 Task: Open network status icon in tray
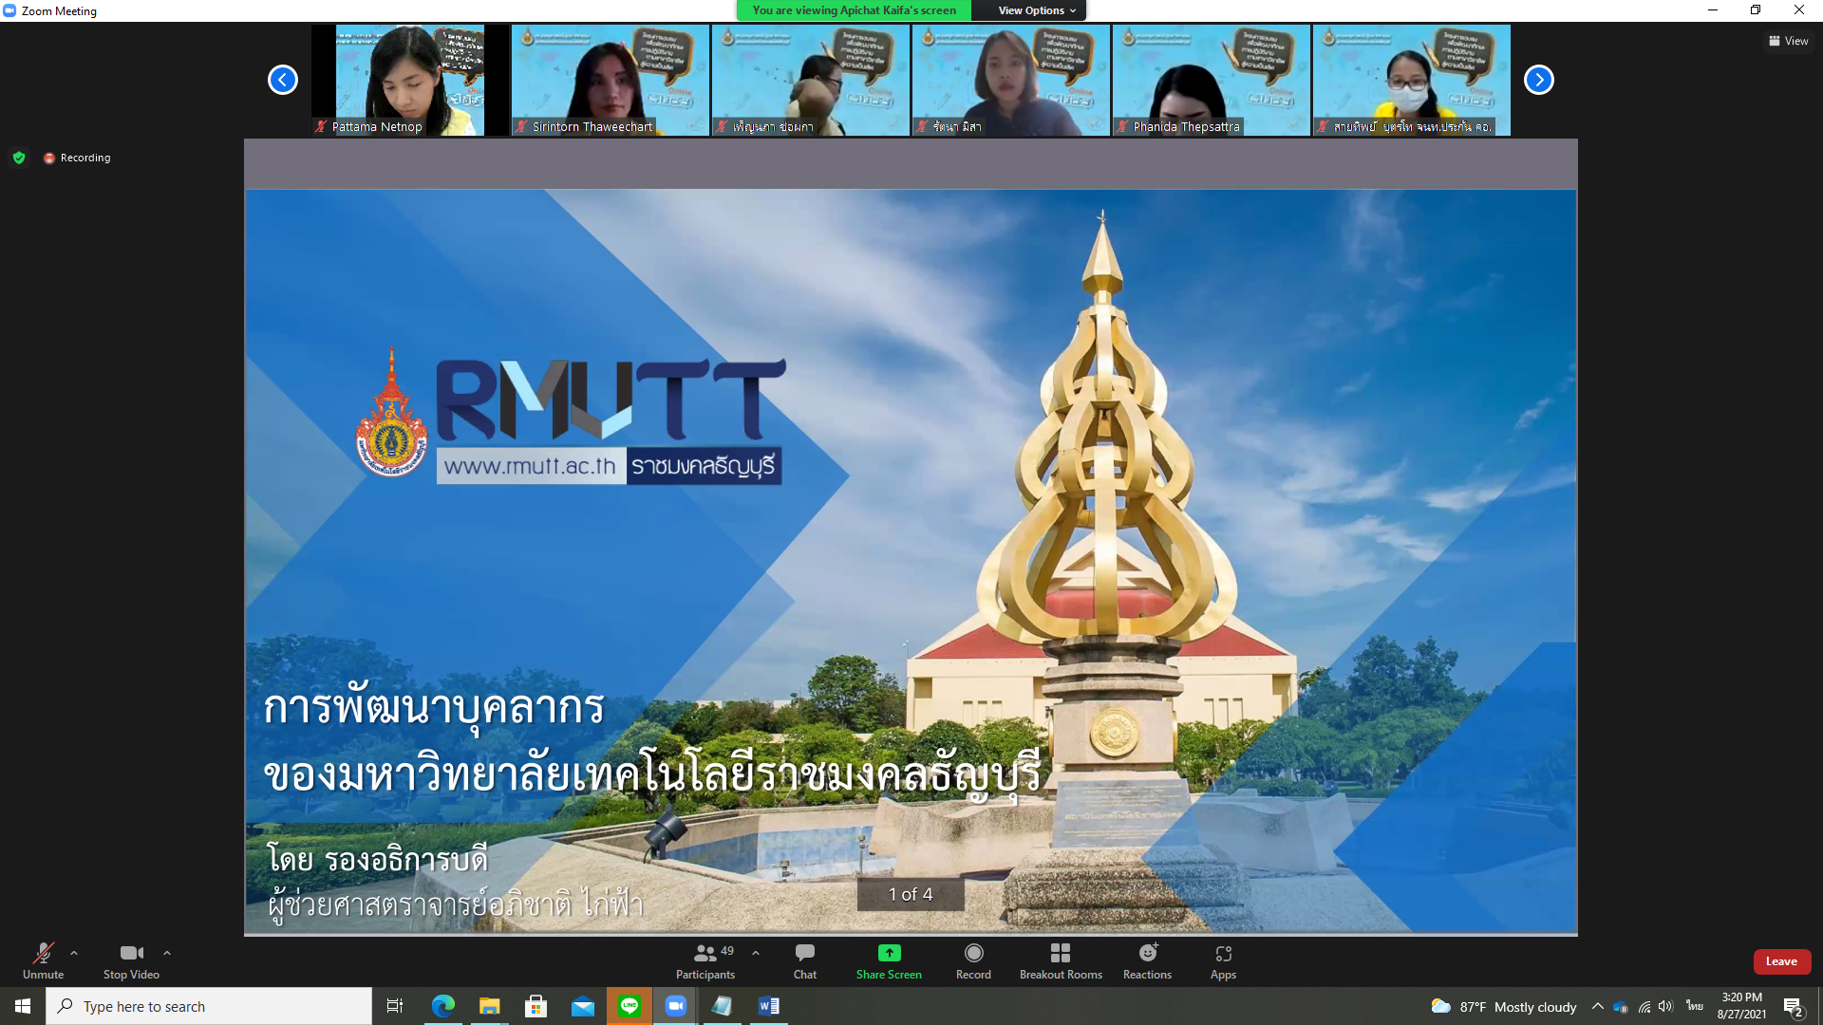[x=1644, y=1006]
